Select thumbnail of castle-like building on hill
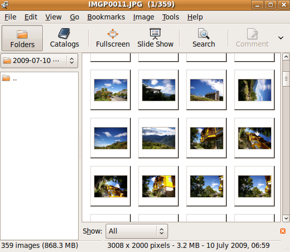The image size is (290, 252). [207, 90]
